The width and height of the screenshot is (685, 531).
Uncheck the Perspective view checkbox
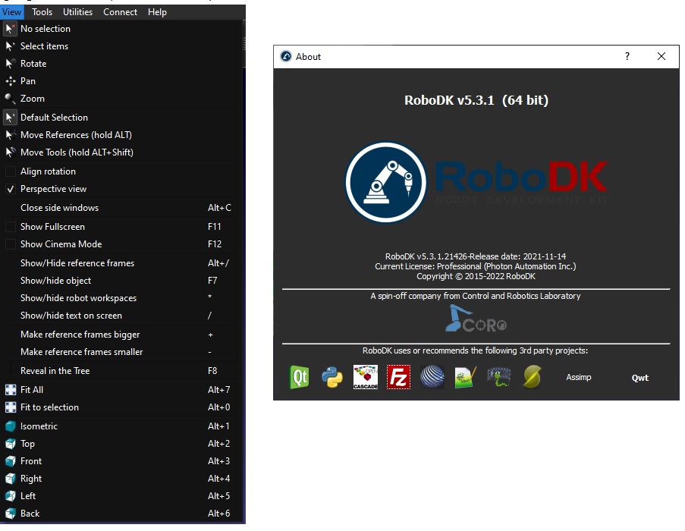pos(11,189)
